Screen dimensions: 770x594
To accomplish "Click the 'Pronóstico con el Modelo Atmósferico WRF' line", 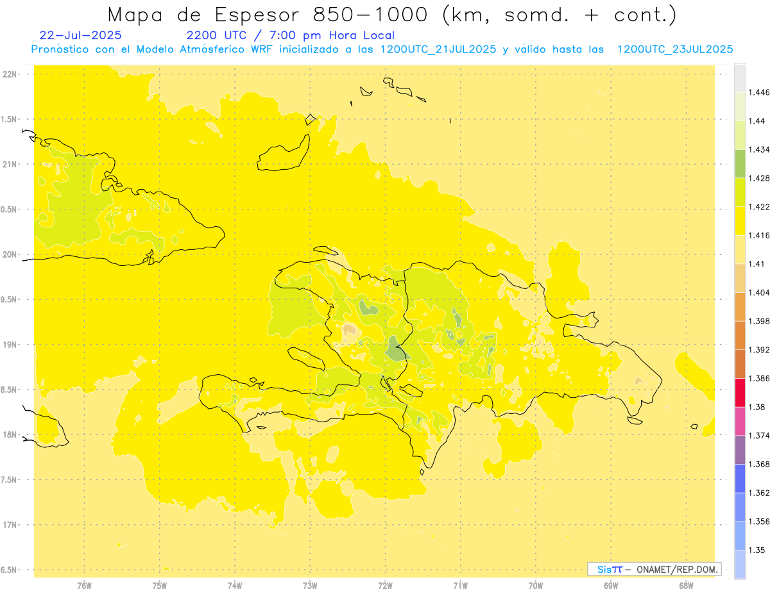I will pyautogui.click(x=382, y=49).
